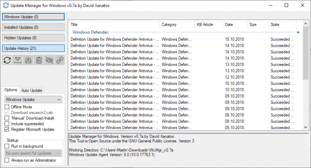This screenshot has height=168, width=311.
Task: Click the hide updates eye icon
Action: coord(49,60)
